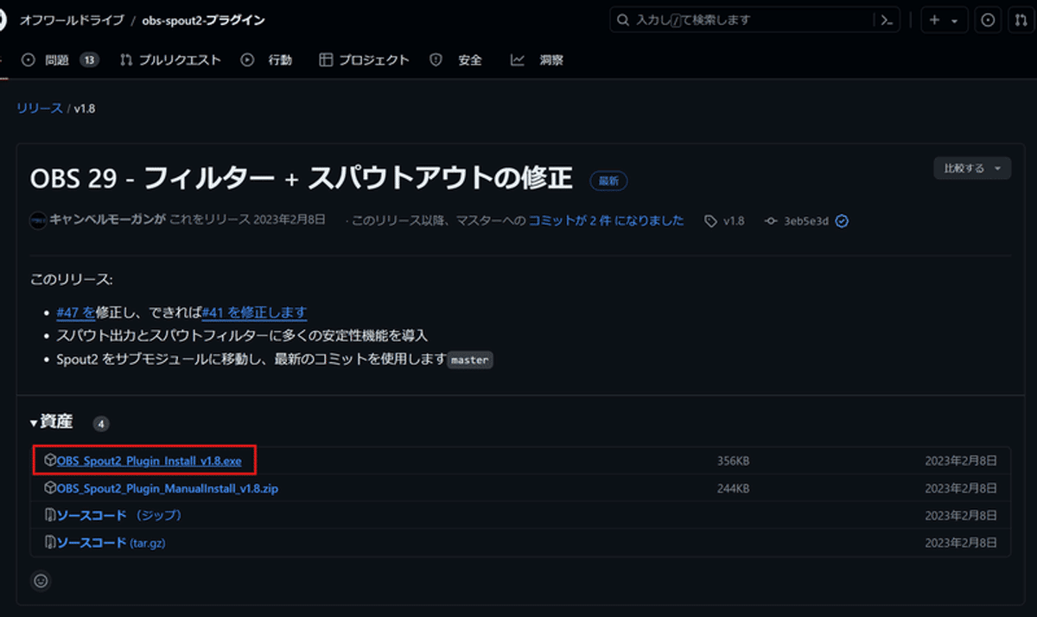This screenshot has width=1037, height=617.
Task: Click the 356KB file size text
Action: click(733, 461)
